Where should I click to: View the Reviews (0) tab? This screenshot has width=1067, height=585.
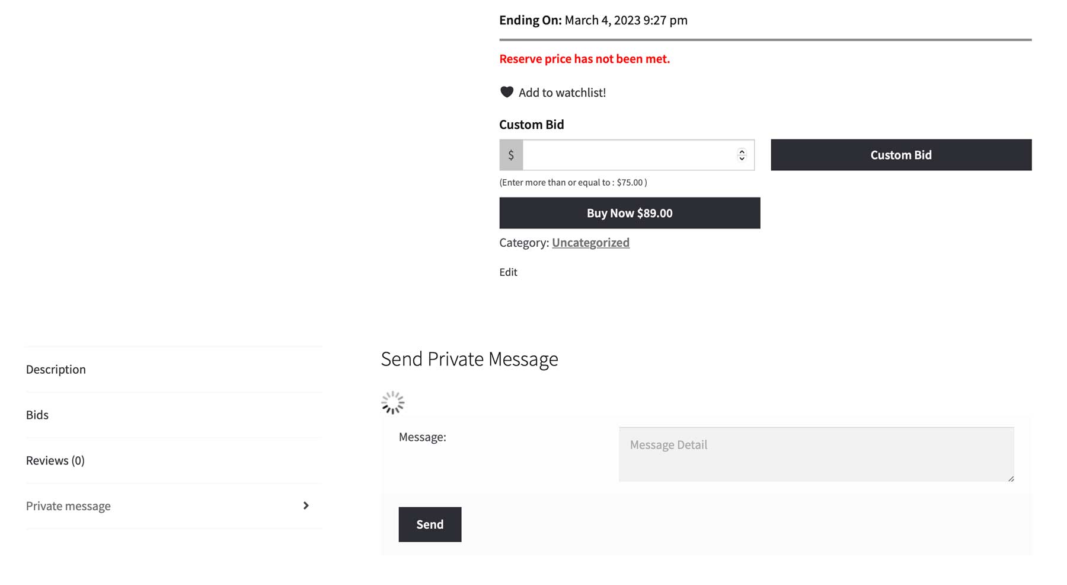[x=55, y=460]
